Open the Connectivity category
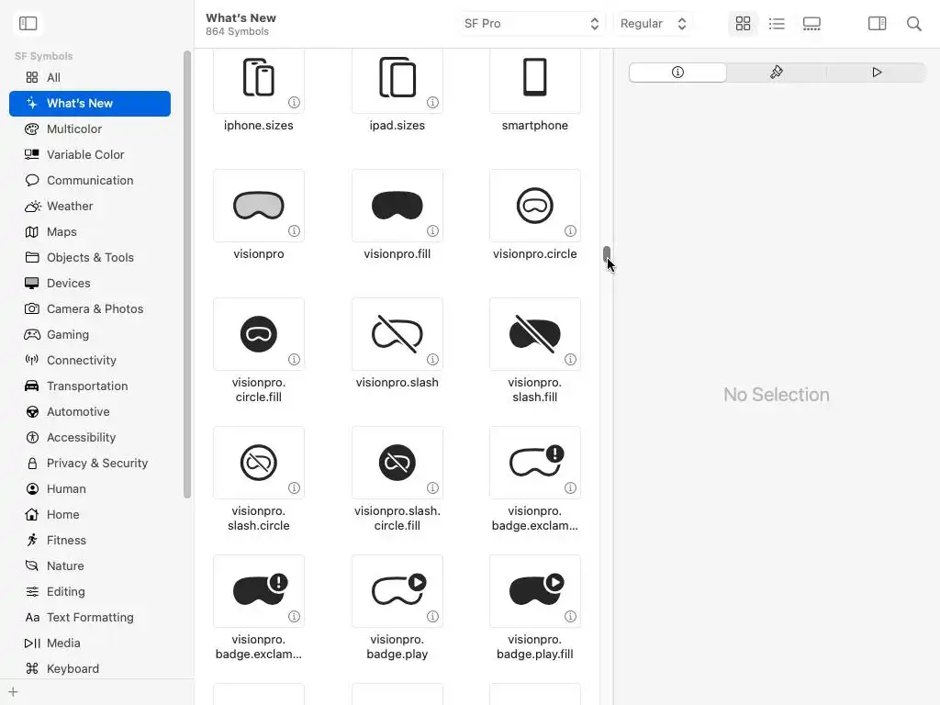Image resolution: width=940 pixels, height=705 pixels. [90, 360]
